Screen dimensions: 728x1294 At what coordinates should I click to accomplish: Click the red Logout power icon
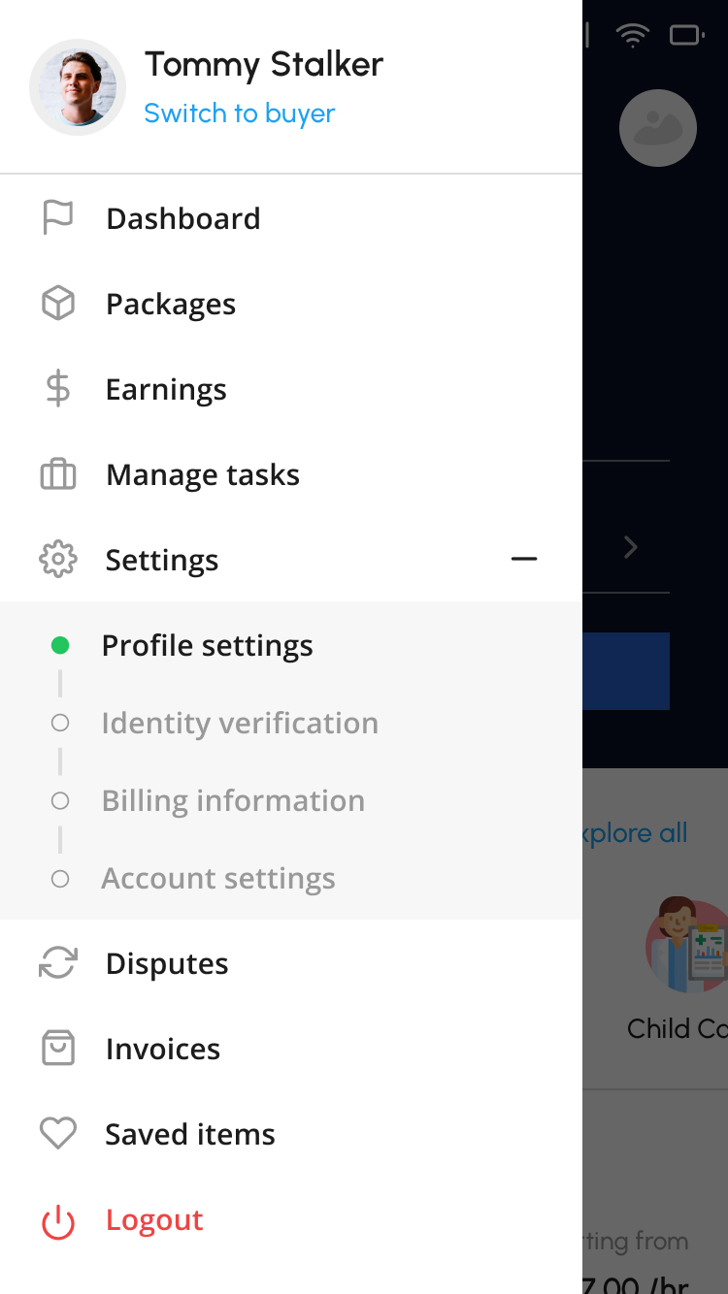(x=58, y=1220)
